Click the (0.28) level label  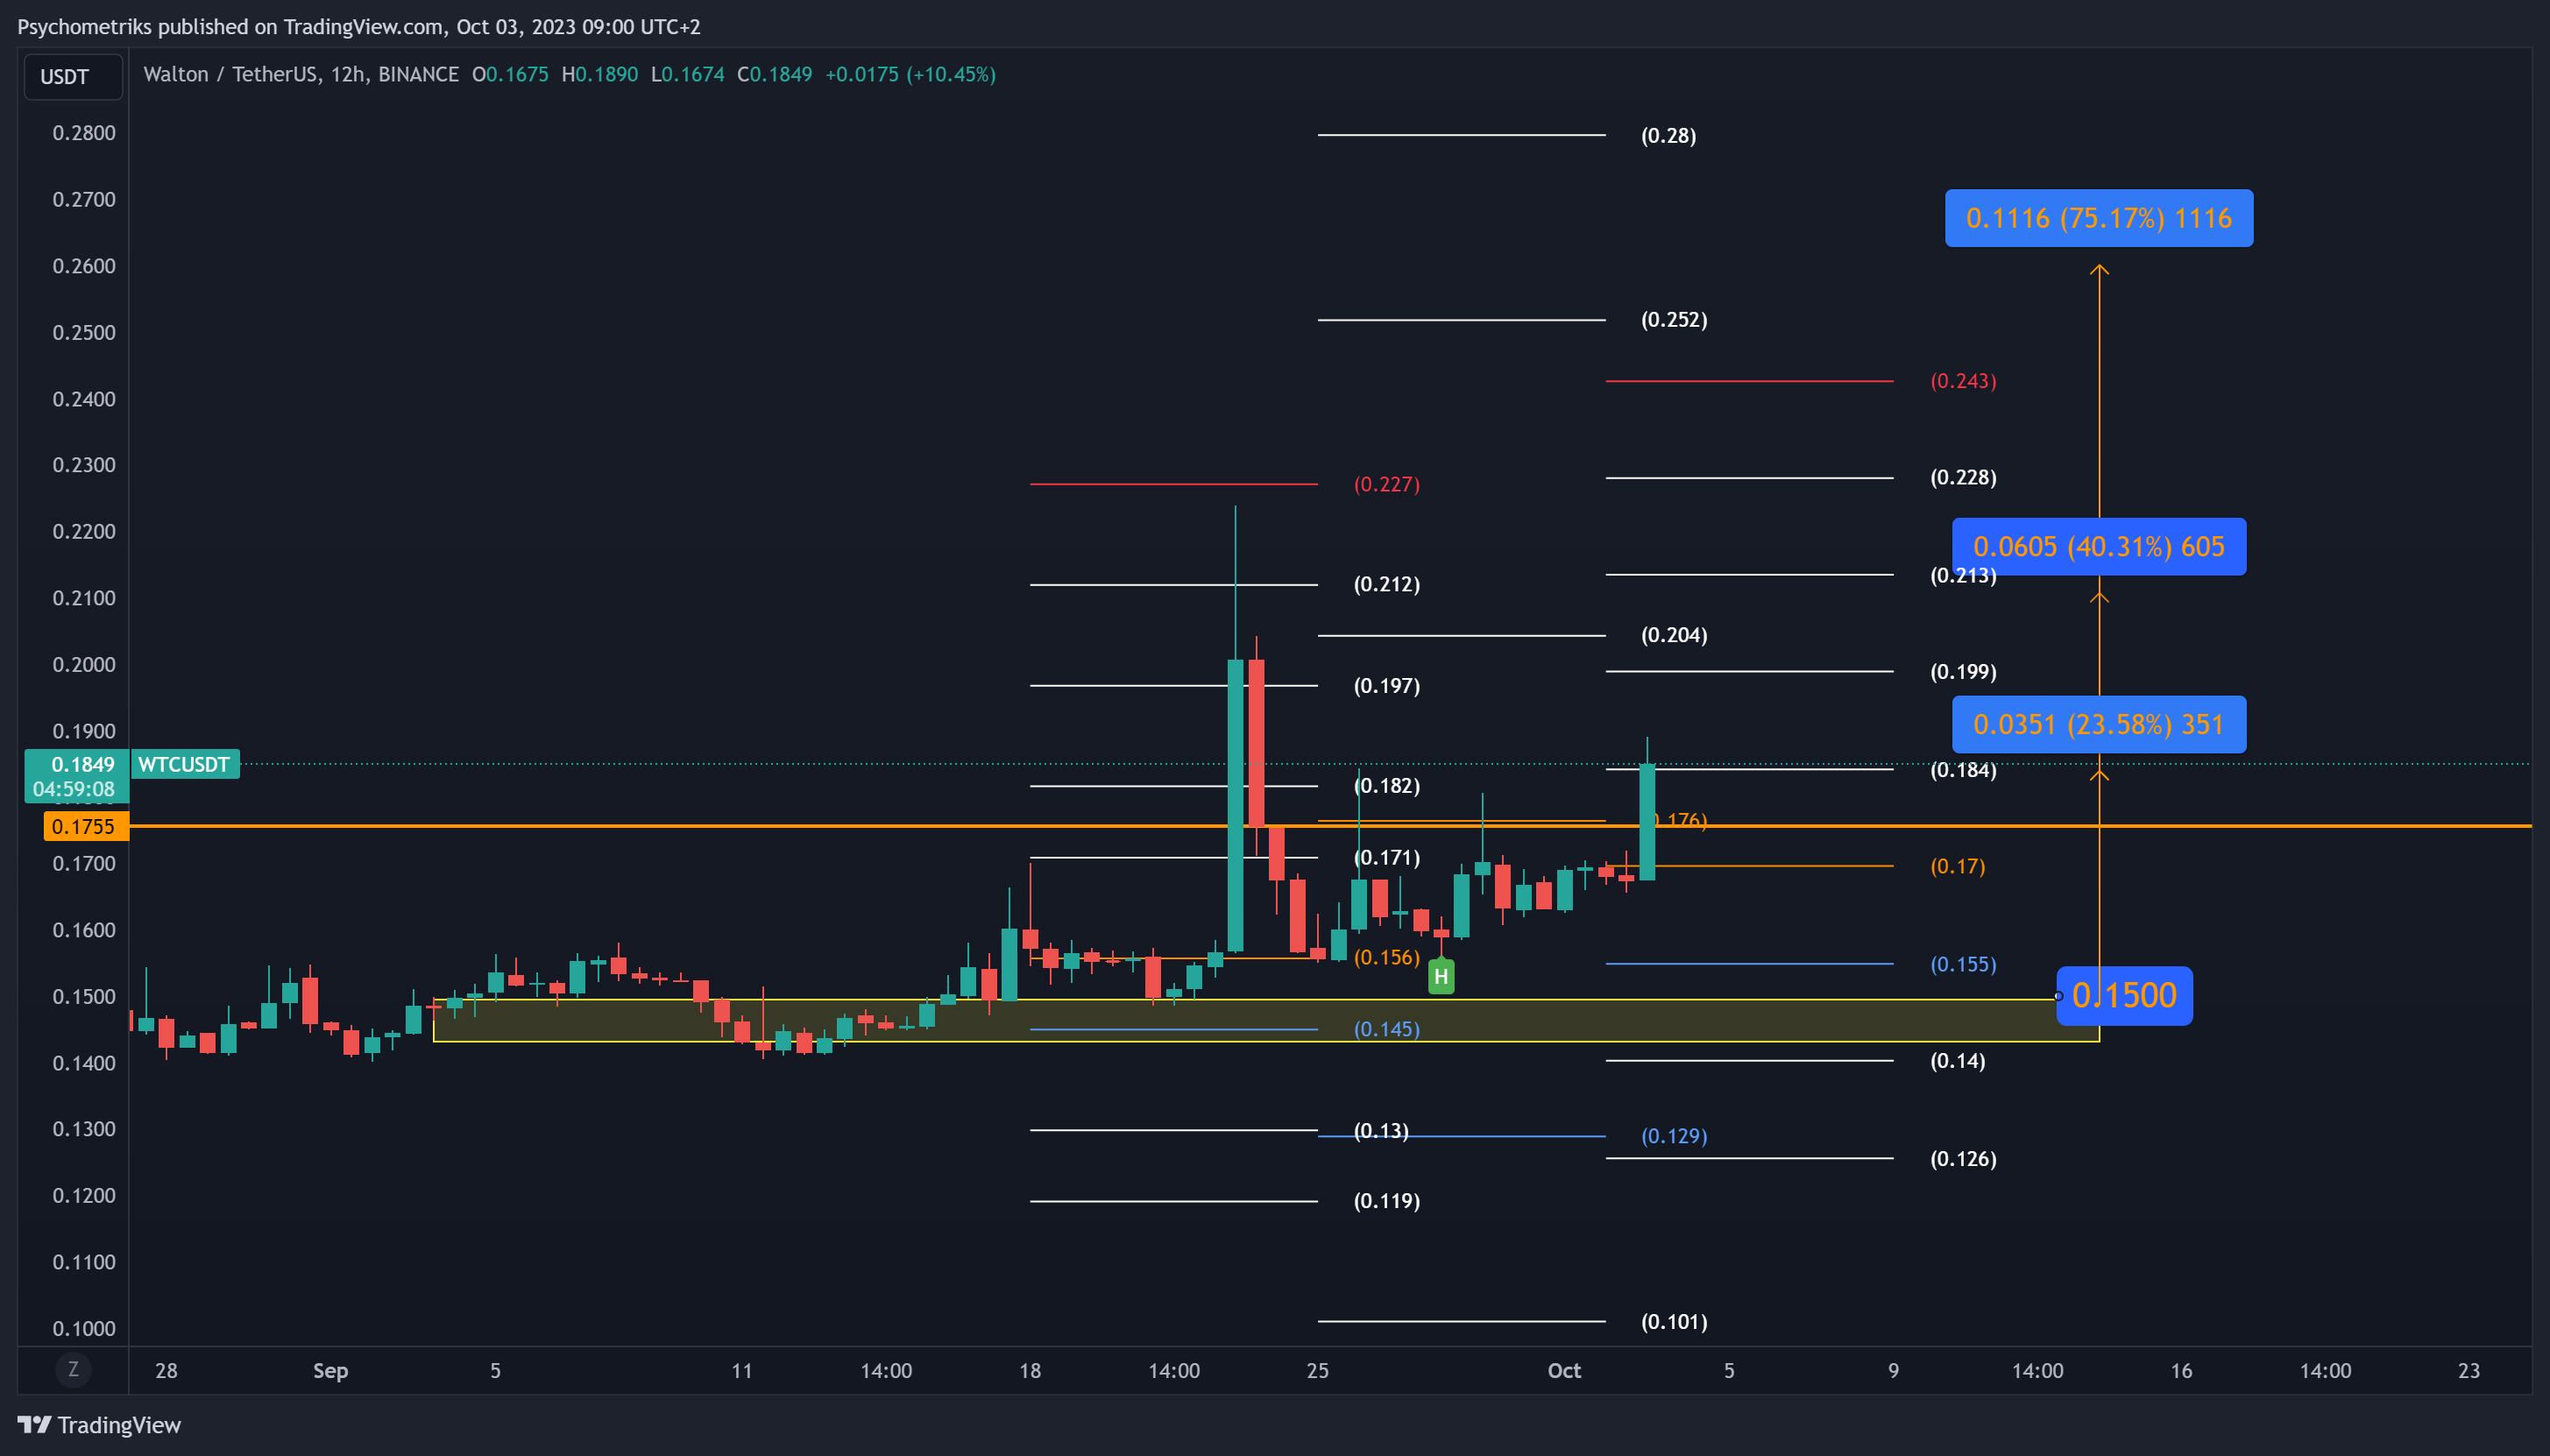[x=1668, y=135]
